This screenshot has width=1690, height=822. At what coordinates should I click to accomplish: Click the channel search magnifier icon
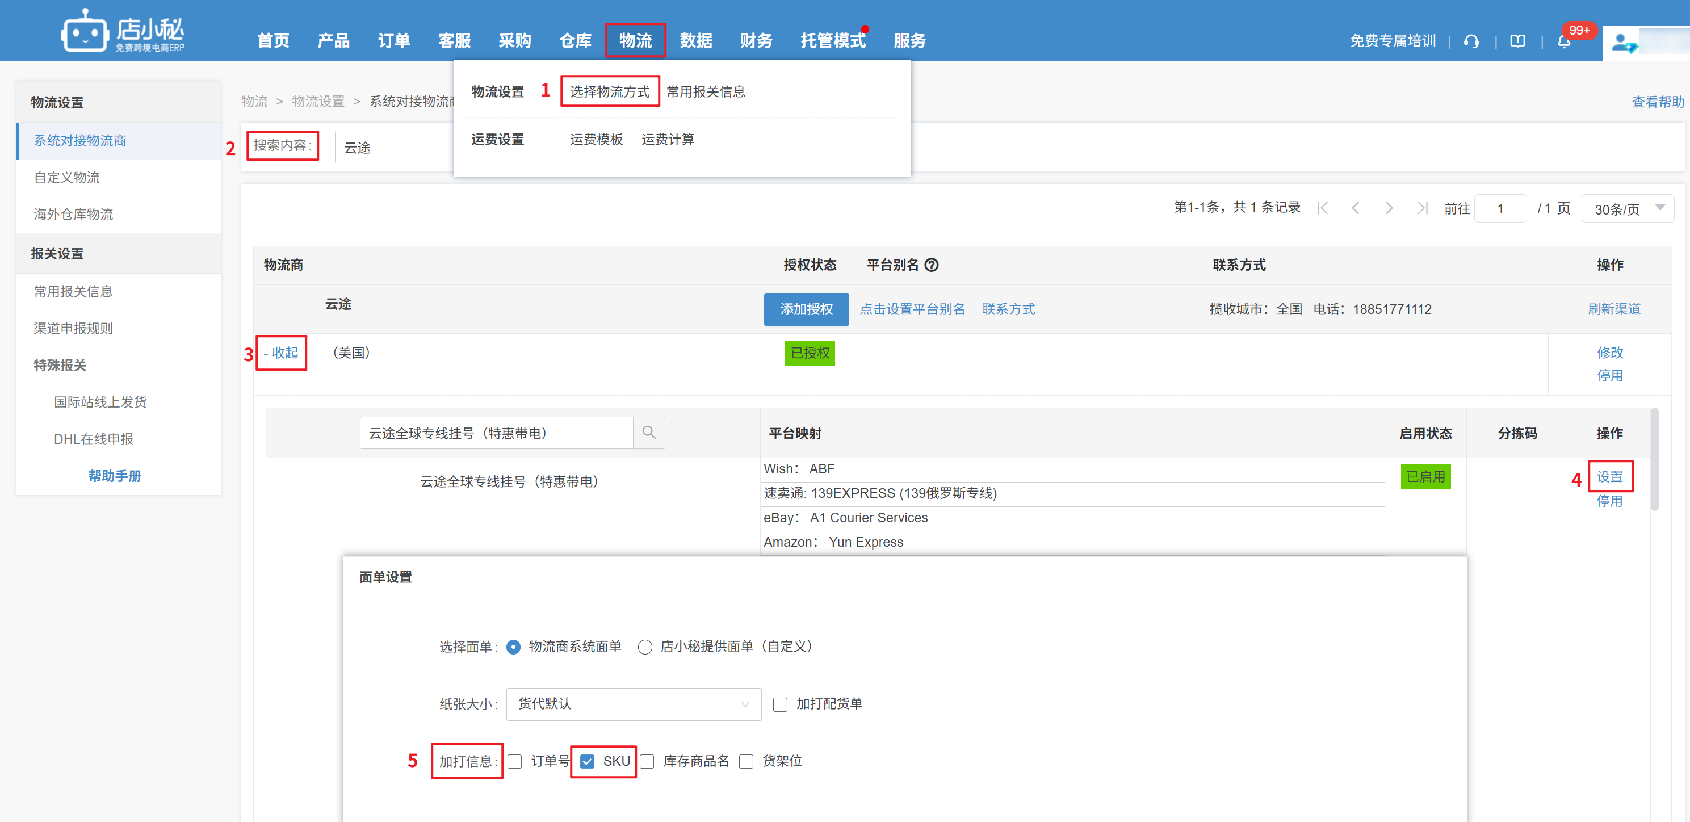pyautogui.click(x=649, y=433)
